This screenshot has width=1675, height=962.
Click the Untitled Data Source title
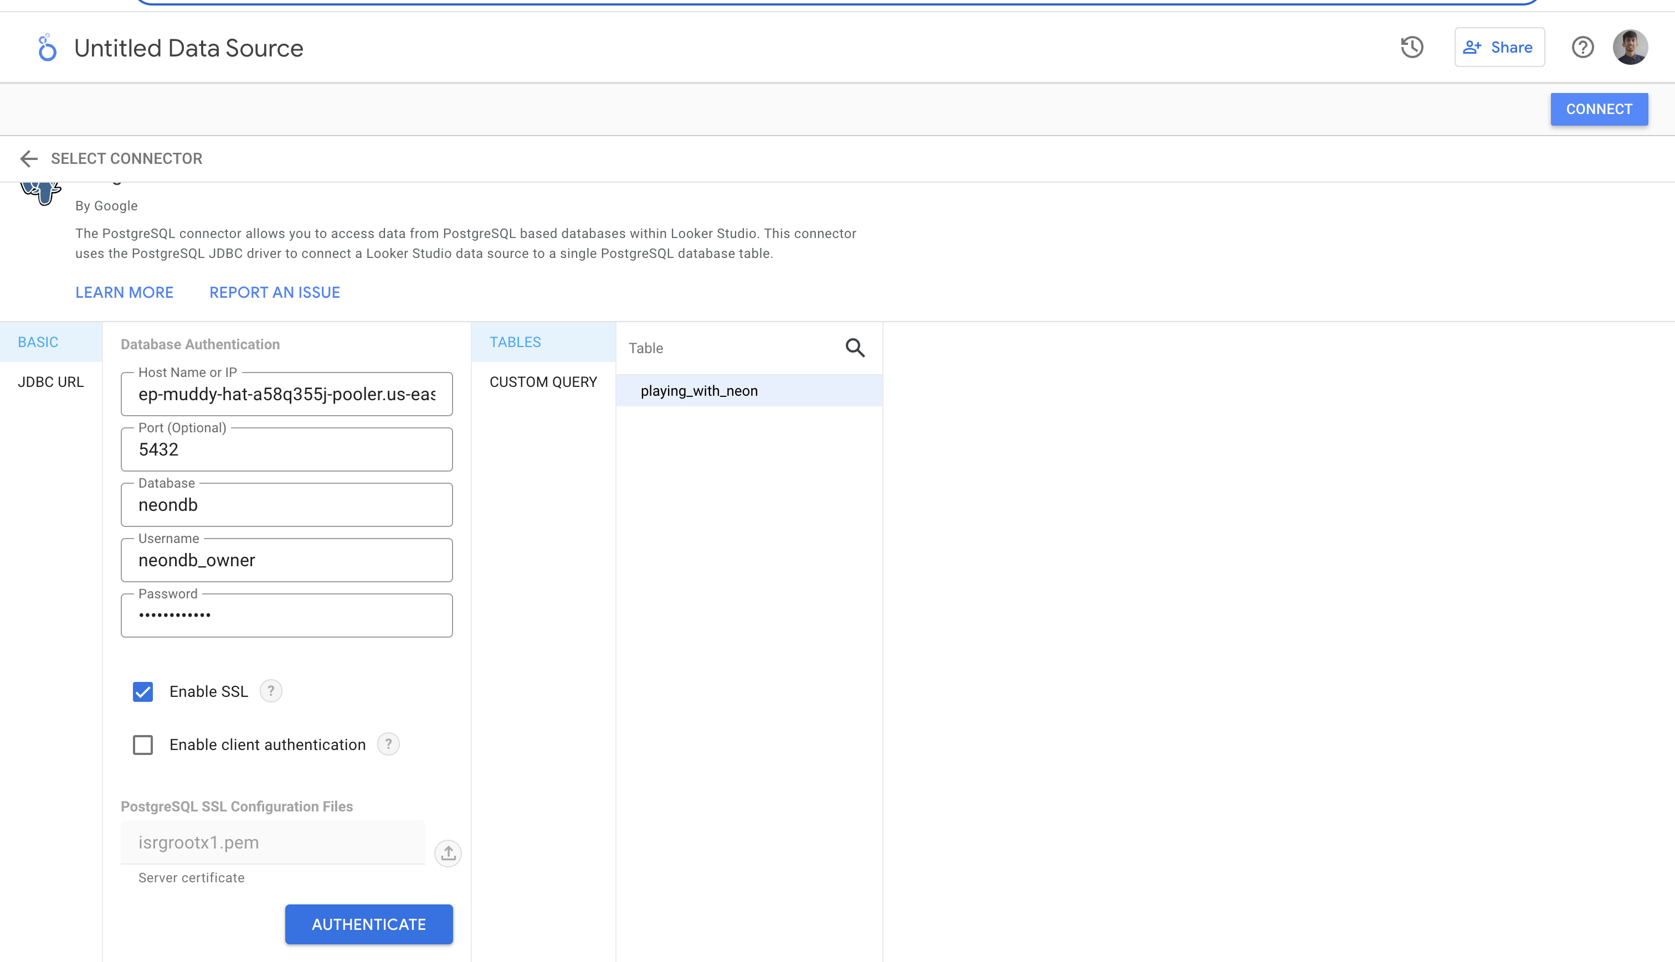[188, 48]
